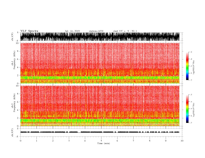Click time axis tick label "1"
Image resolution: width=205 pixels, height=158 pixels.
coord(36,141)
